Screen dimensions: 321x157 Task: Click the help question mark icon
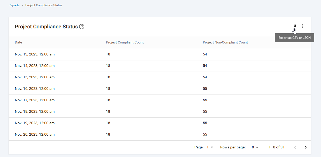(x=82, y=27)
